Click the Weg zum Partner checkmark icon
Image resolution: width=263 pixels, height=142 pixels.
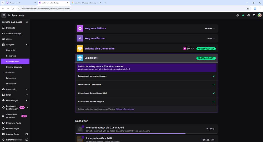click(x=80, y=38)
